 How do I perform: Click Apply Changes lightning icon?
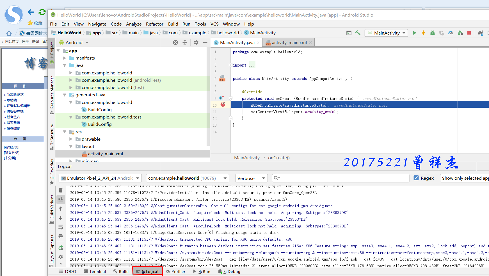click(x=423, y=33)
